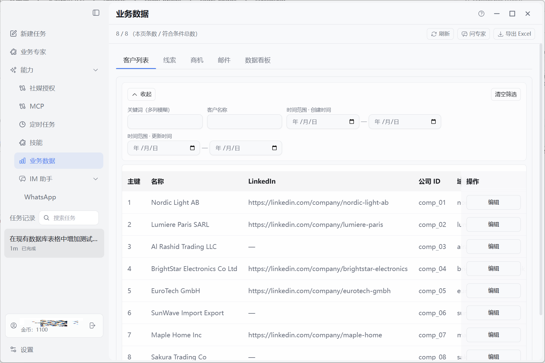Switch to the 数据看板 tab
This screenshot has width=545, height=363.
(x=258, y=60)
